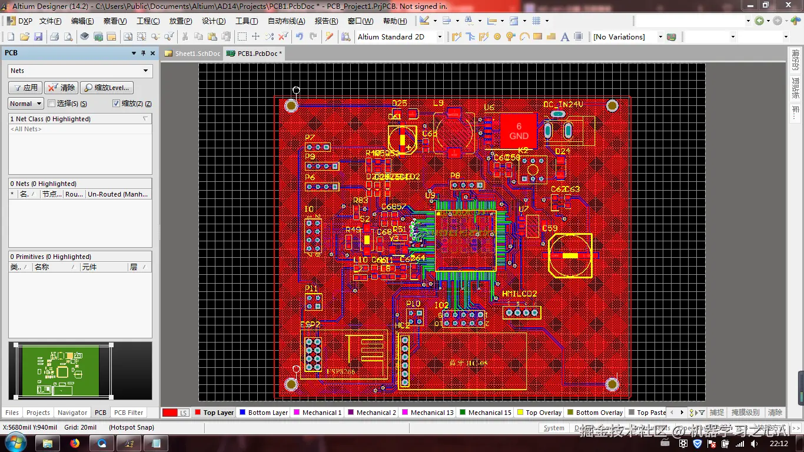Enable the 选择(S) checkbox
804x452 pixels.
(x=52, y=104)
